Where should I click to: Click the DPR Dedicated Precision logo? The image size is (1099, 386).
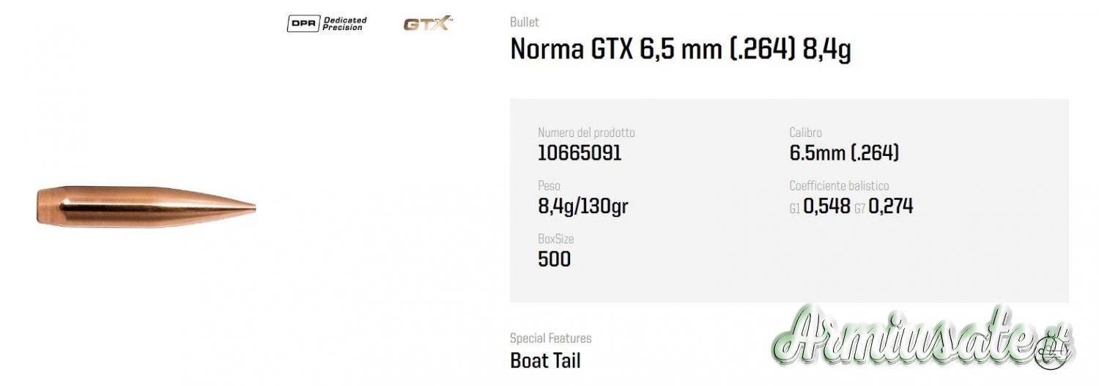click(x=327, y=23)
